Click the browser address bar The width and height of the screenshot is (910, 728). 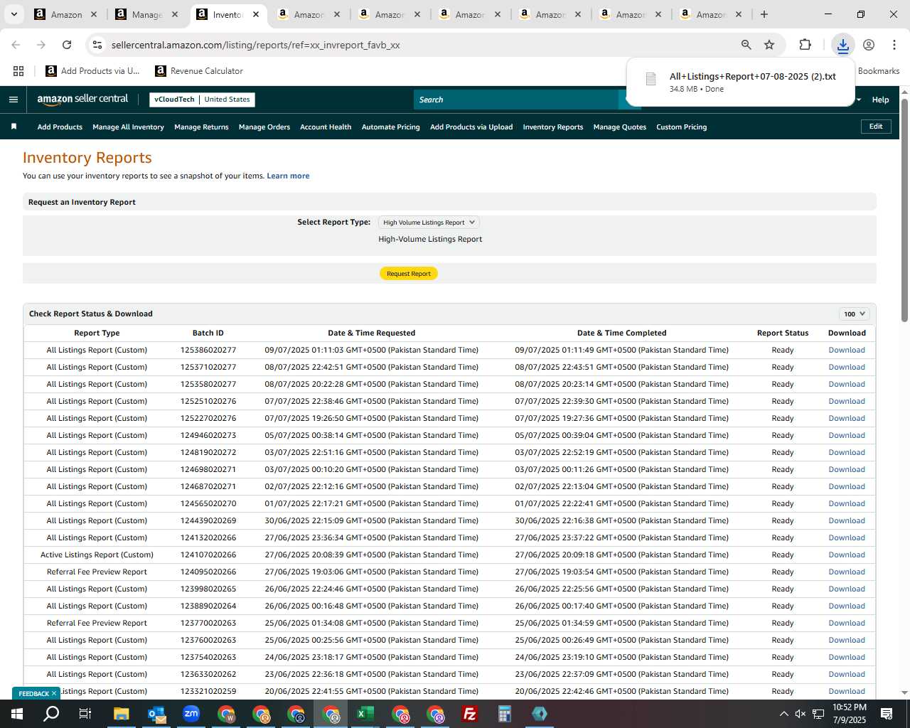click(x=419, y=45)
